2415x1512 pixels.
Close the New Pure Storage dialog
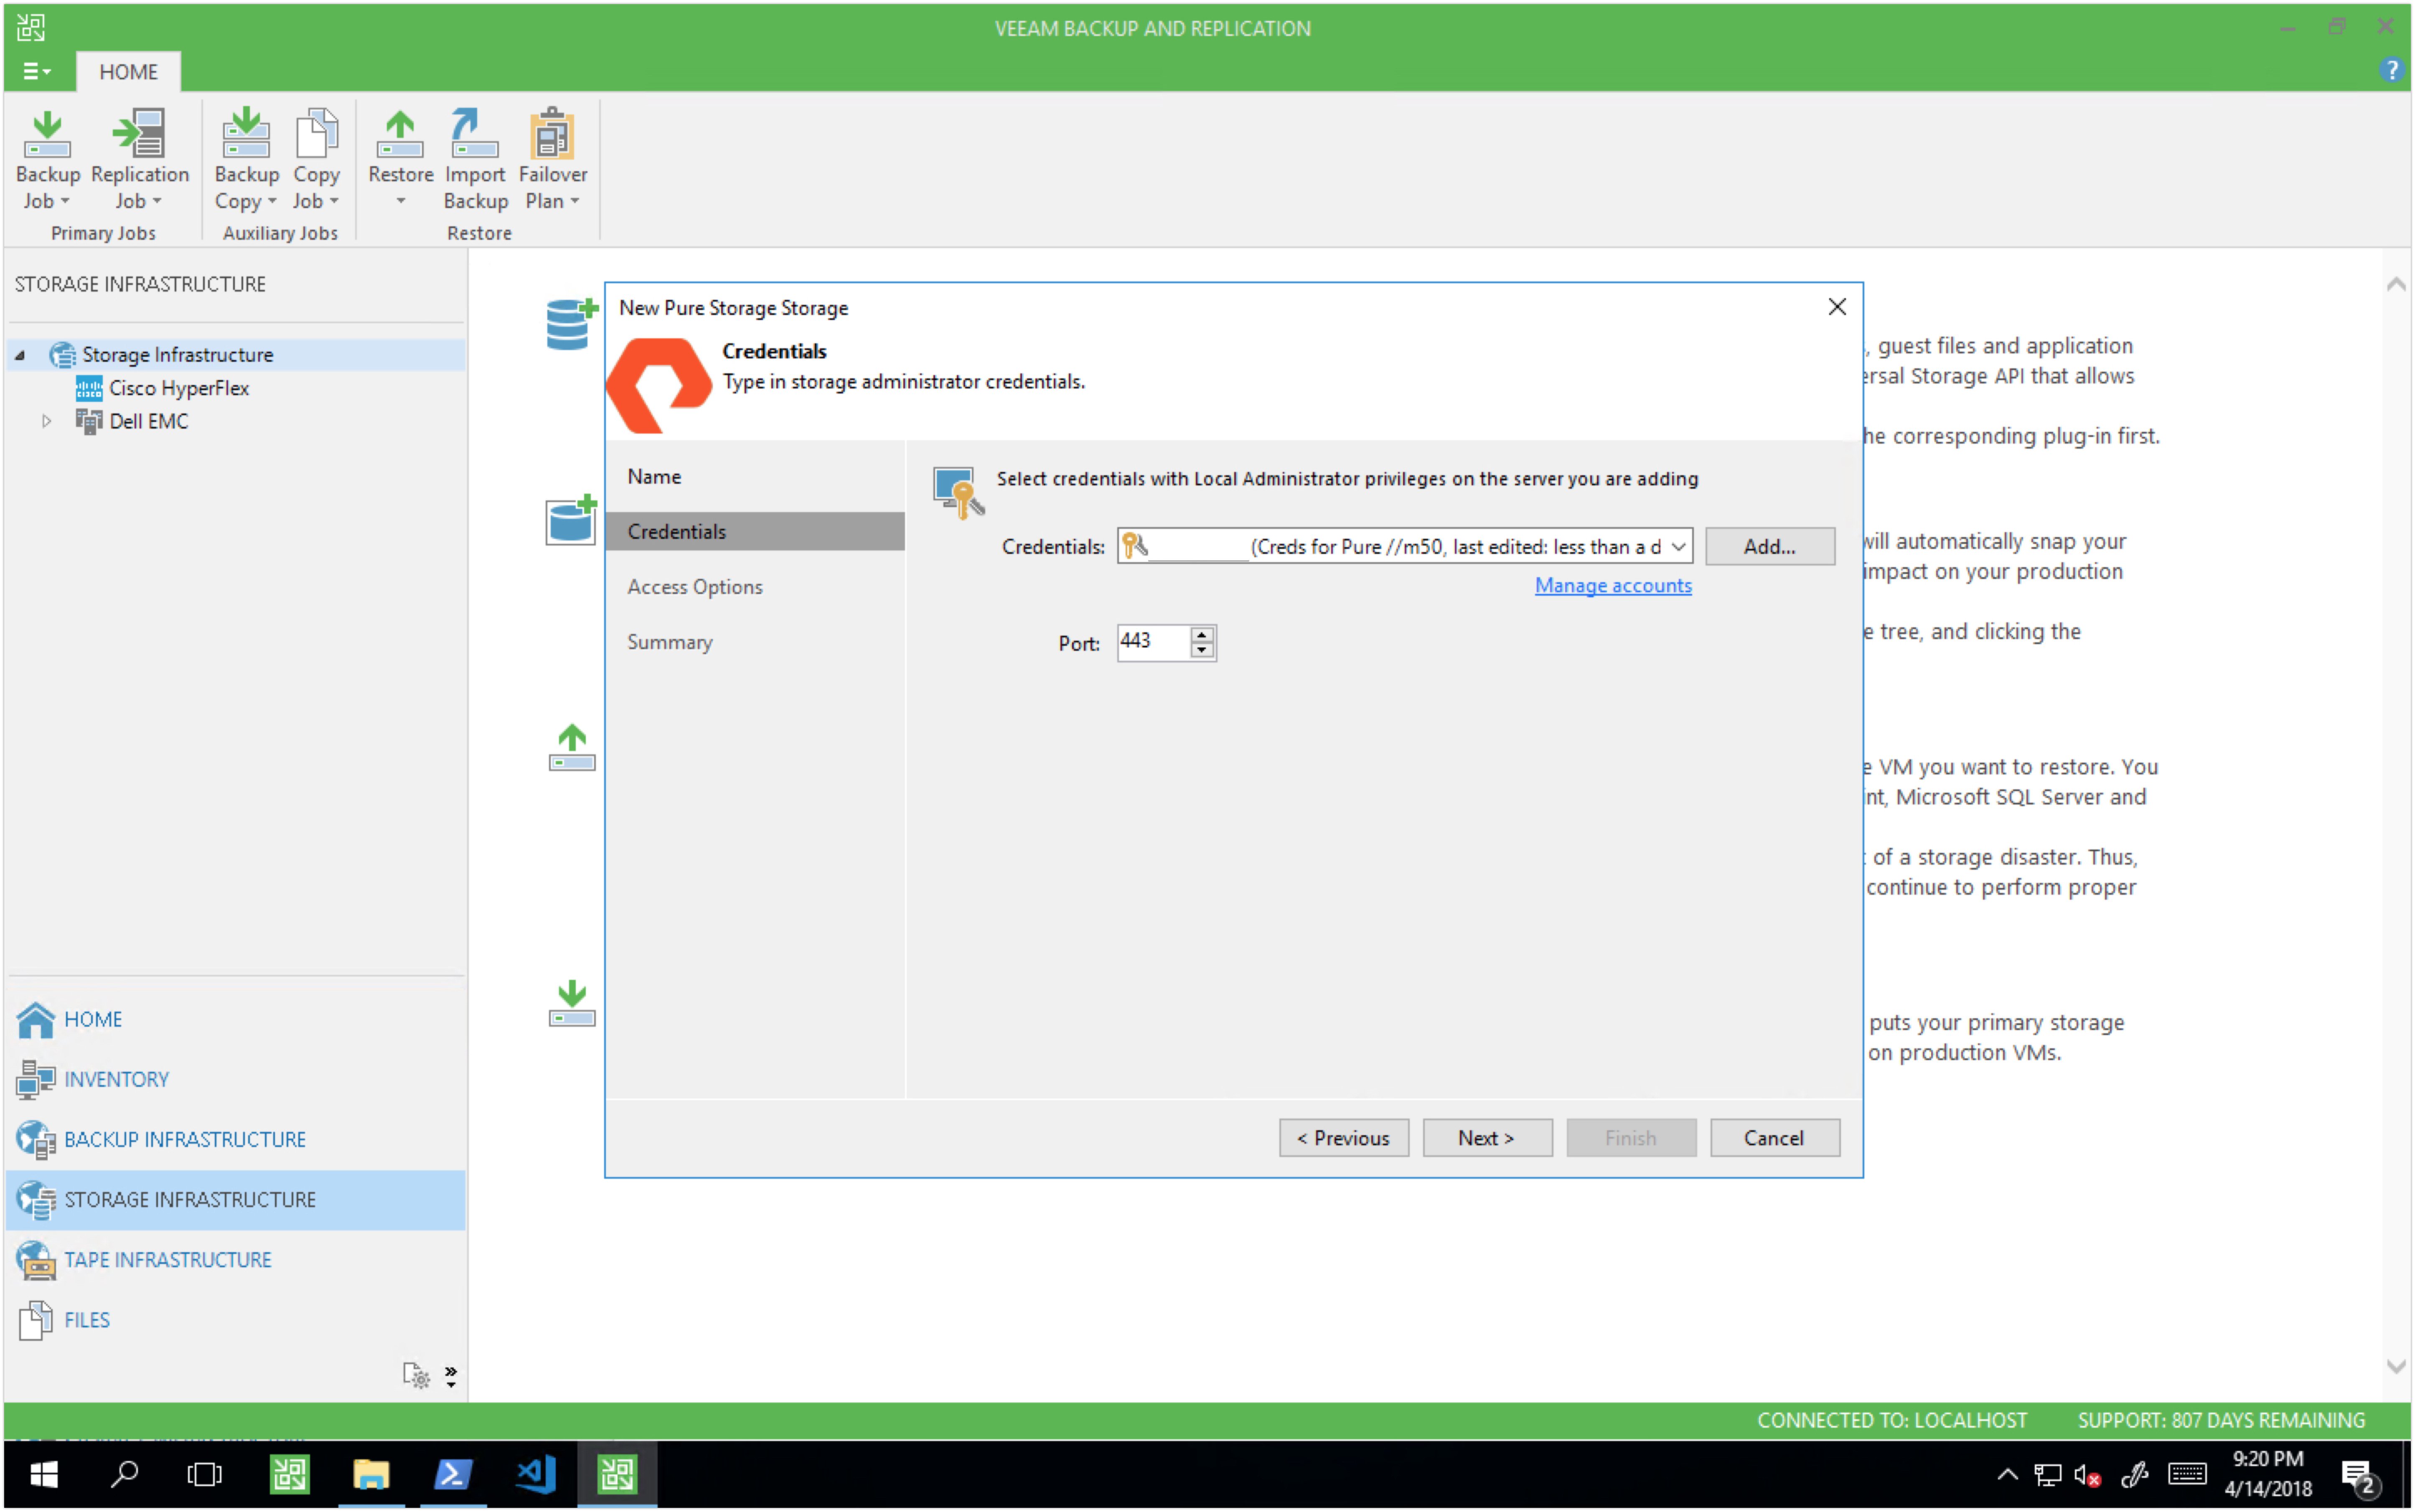coord(1837,307)
